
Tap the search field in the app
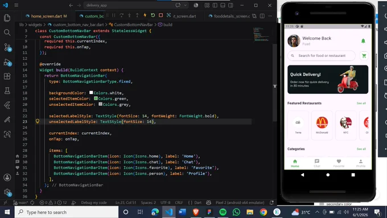322,56
